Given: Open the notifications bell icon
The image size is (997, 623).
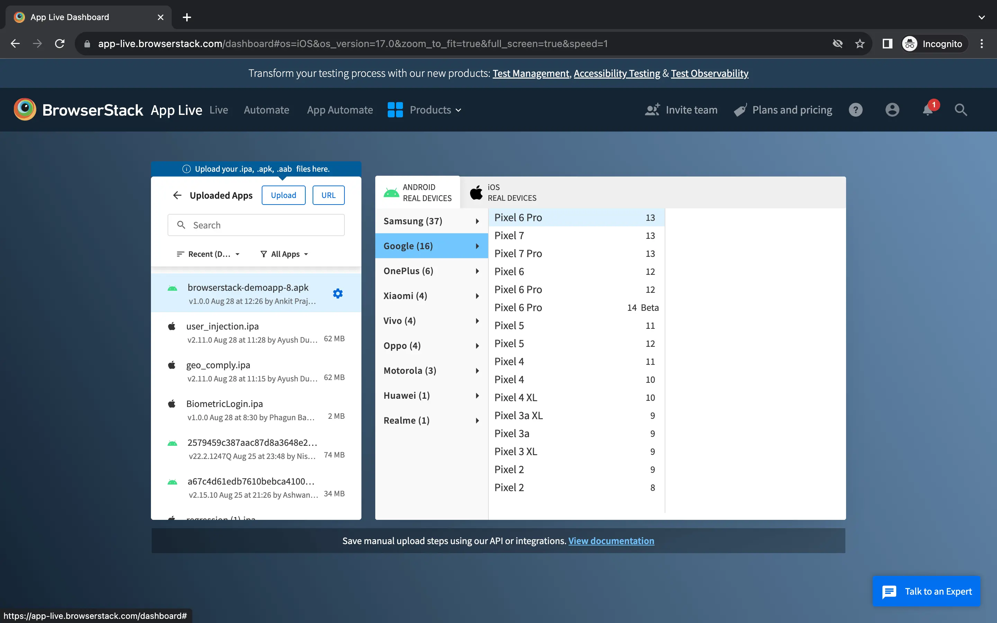Looking at the screenshot, I should pos(927,110).
